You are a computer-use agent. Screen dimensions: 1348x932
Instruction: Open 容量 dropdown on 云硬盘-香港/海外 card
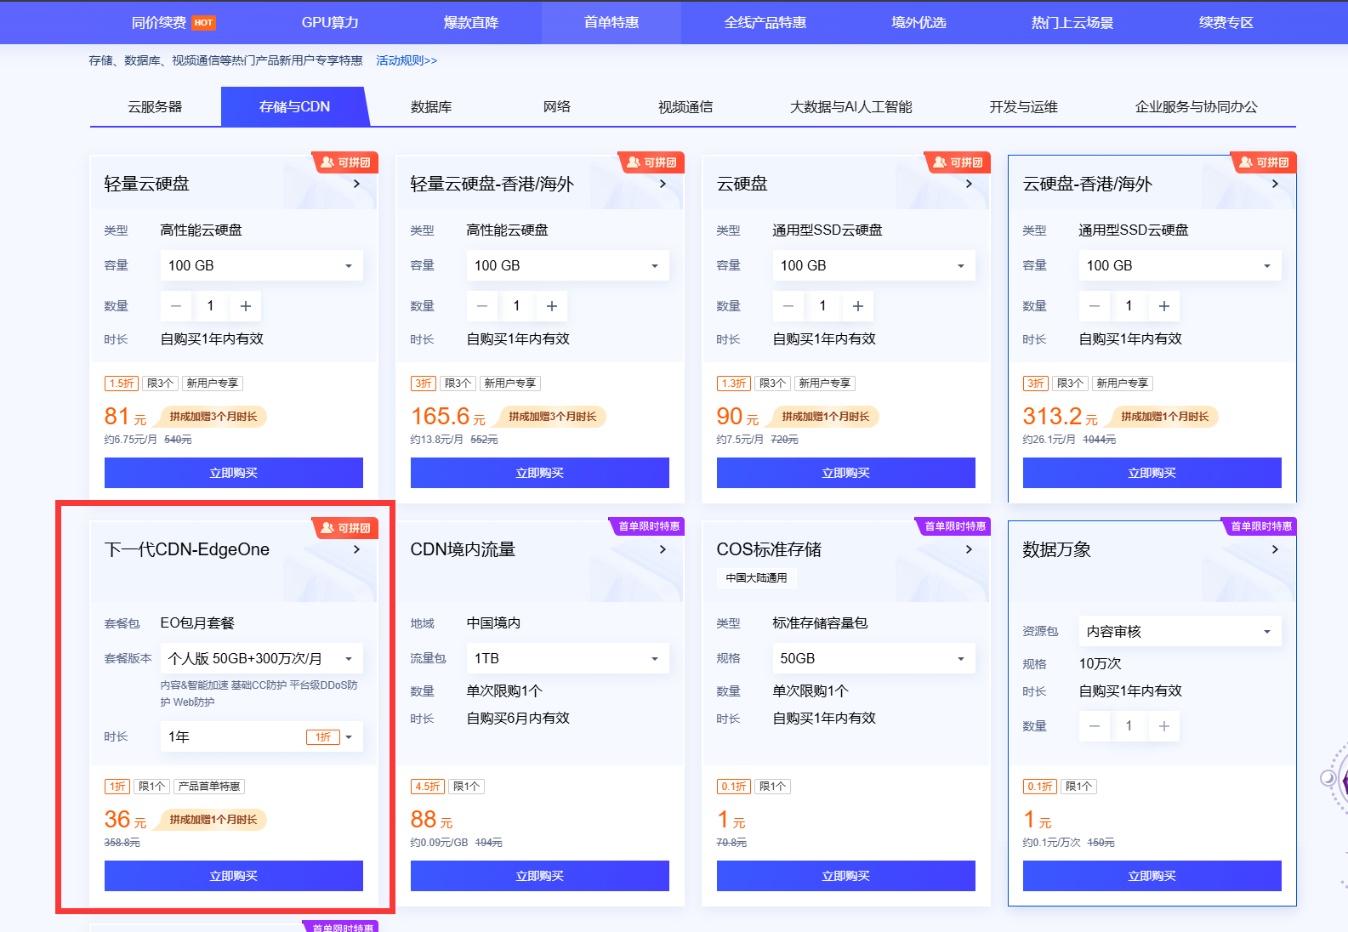coord(1180,265)
